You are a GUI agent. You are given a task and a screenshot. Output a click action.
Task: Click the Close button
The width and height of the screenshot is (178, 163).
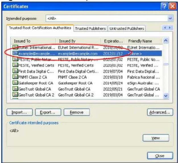tap(160, 156)
